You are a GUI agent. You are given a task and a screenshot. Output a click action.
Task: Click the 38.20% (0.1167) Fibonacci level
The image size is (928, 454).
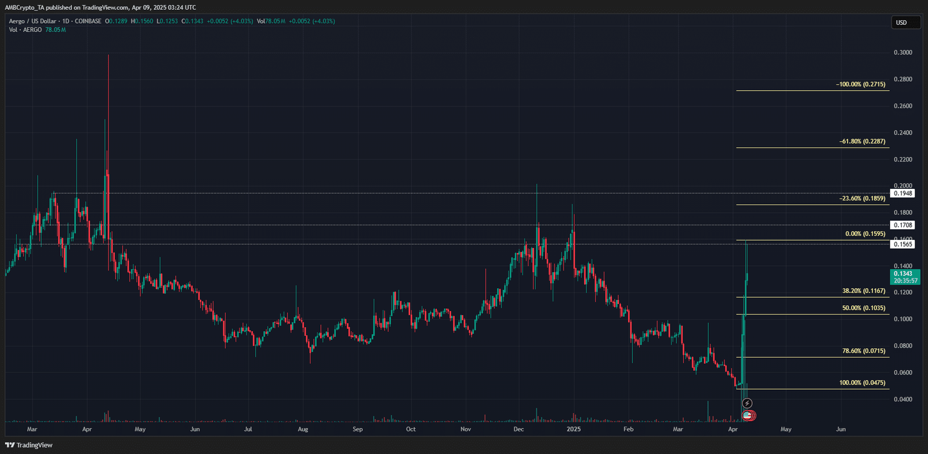(864, 291)
